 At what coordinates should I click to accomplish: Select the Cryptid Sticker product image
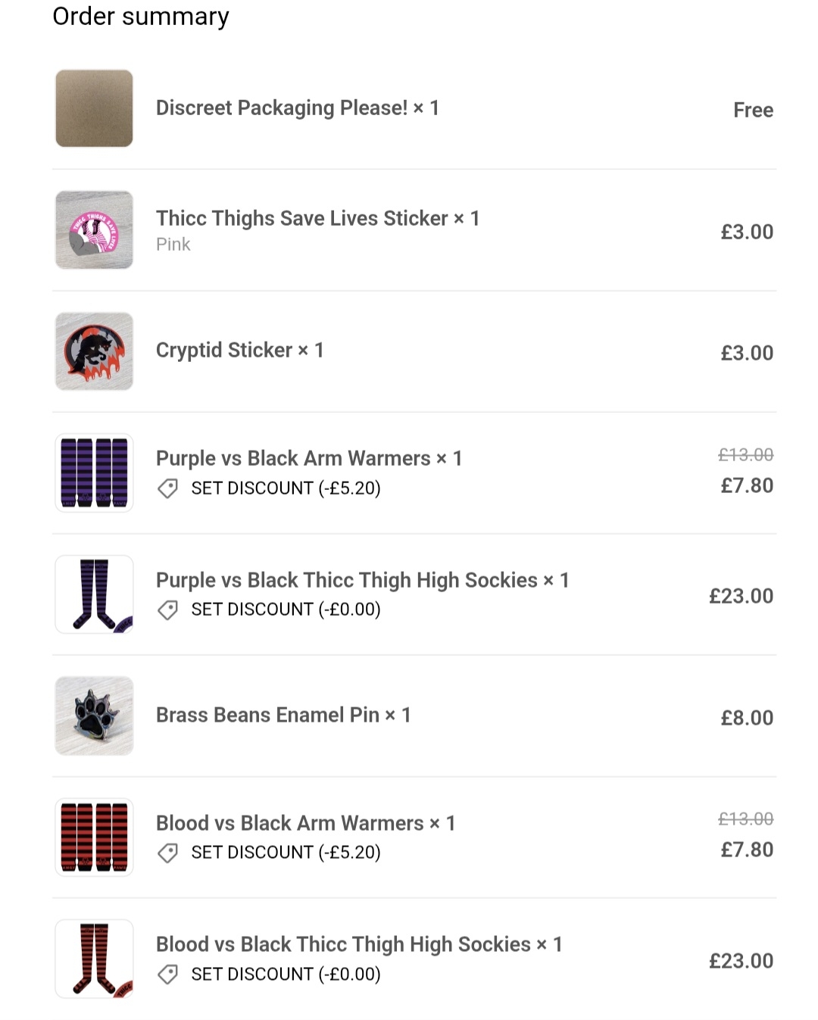[x=94, y=351]
